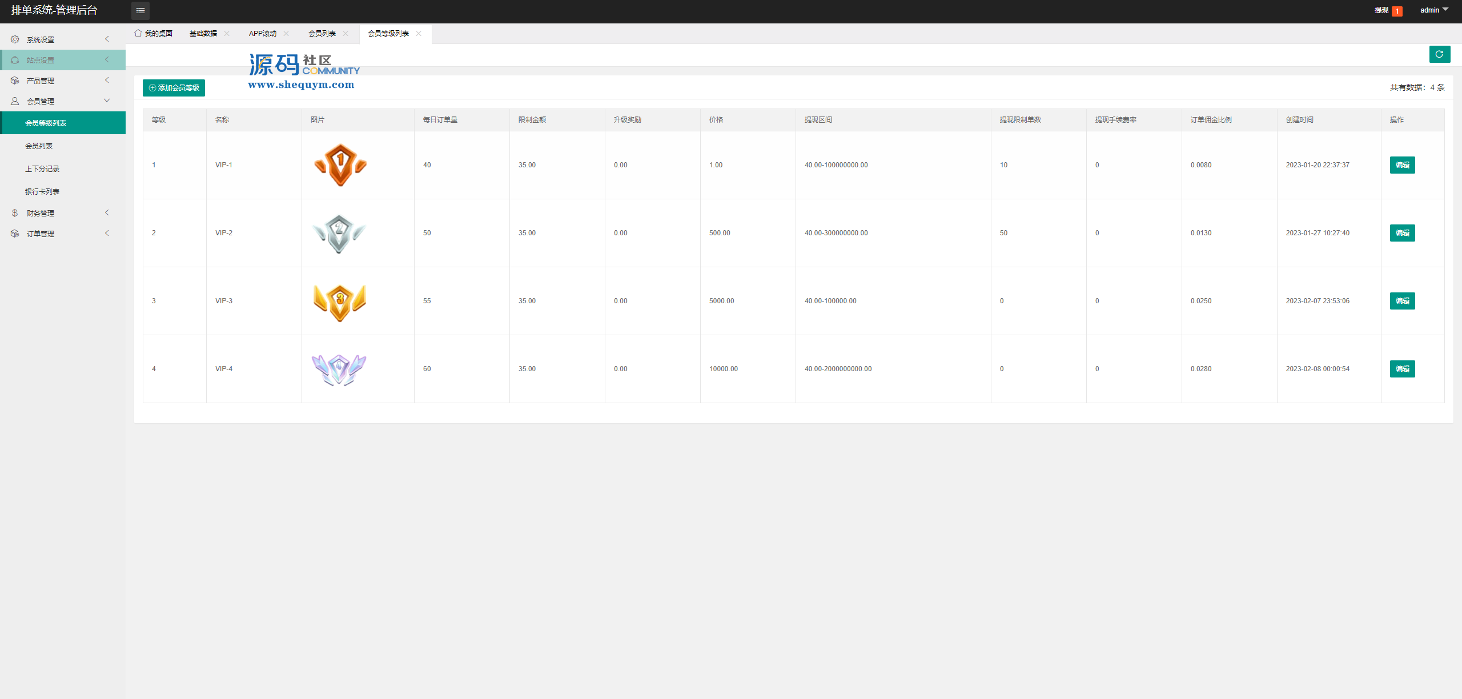Click the 财务管理 dollar icon
Viewport: 1462px width, 699px height.
pyautogui.click(x=15, y=213)
